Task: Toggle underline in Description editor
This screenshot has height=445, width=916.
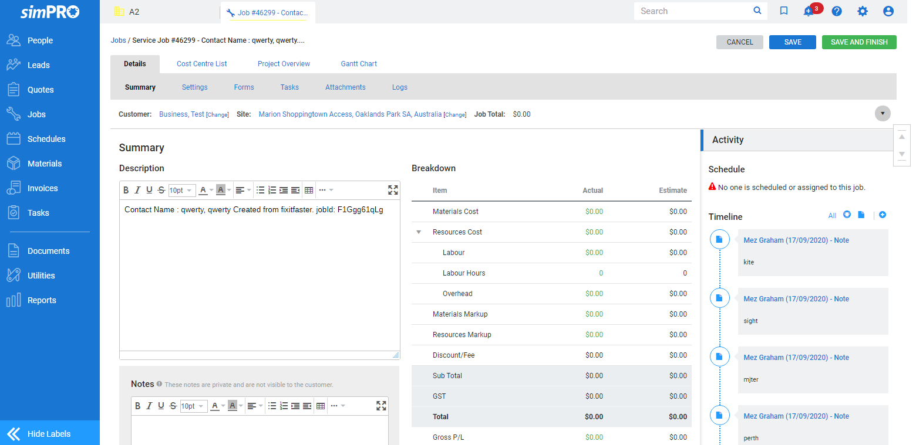Action: pyautogui.click(x=149, y=190)
